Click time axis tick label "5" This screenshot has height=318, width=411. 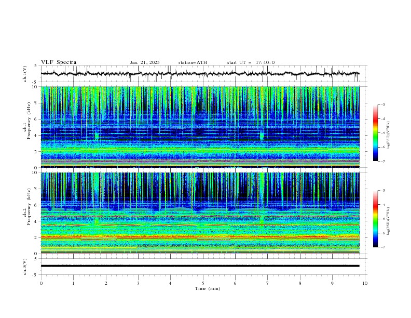pos(203,283)
